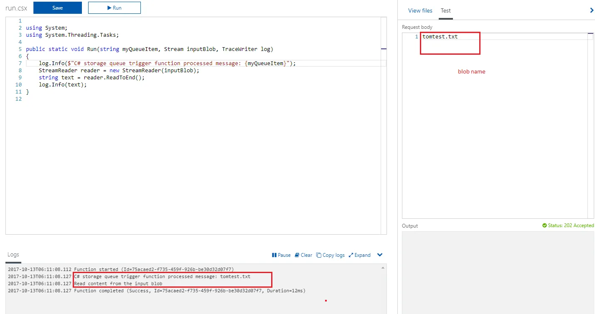The height and width of the screenshot is (314, 595).
Task: Click the Save button
Action: click(x=58, y=8)
